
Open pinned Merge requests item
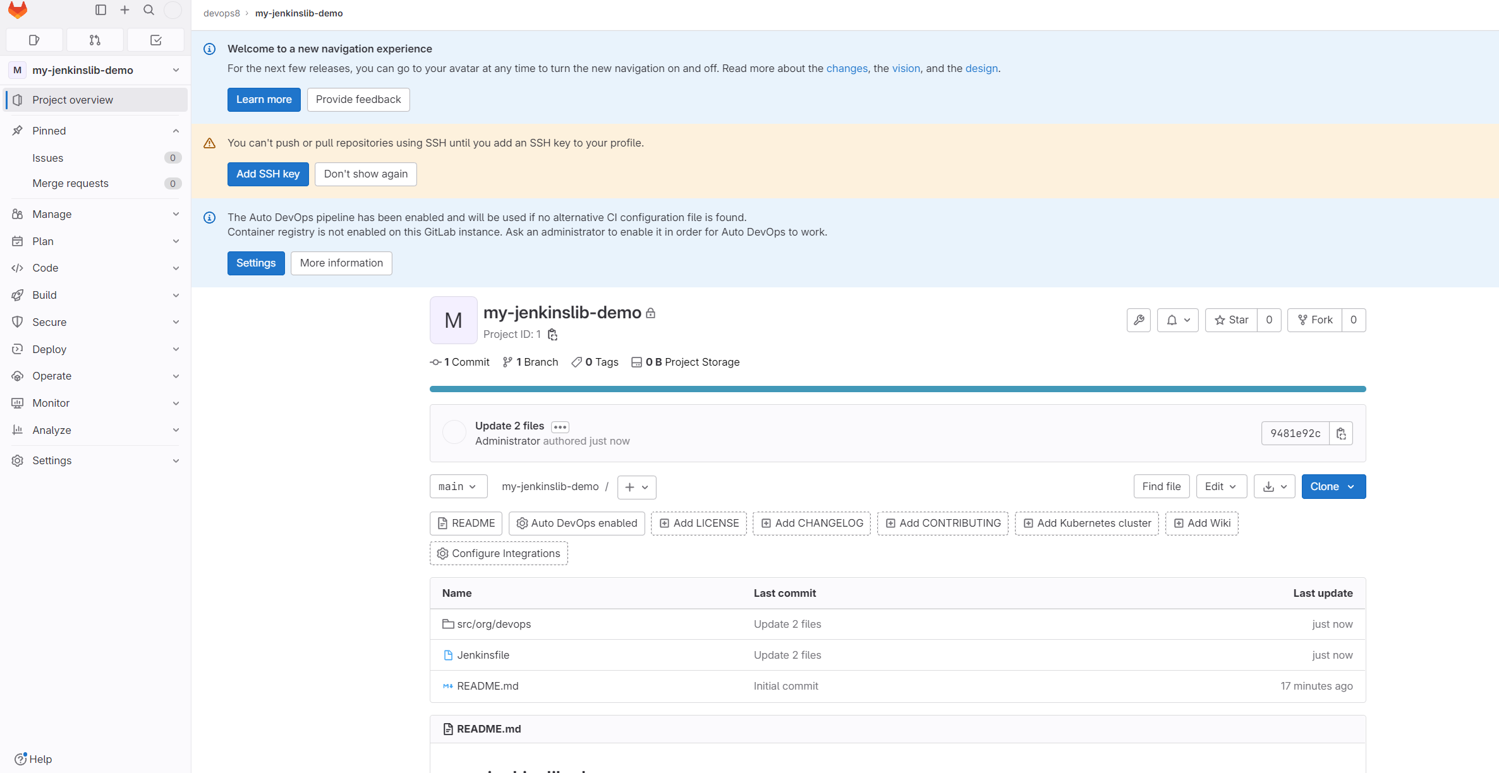pos(96,183)
